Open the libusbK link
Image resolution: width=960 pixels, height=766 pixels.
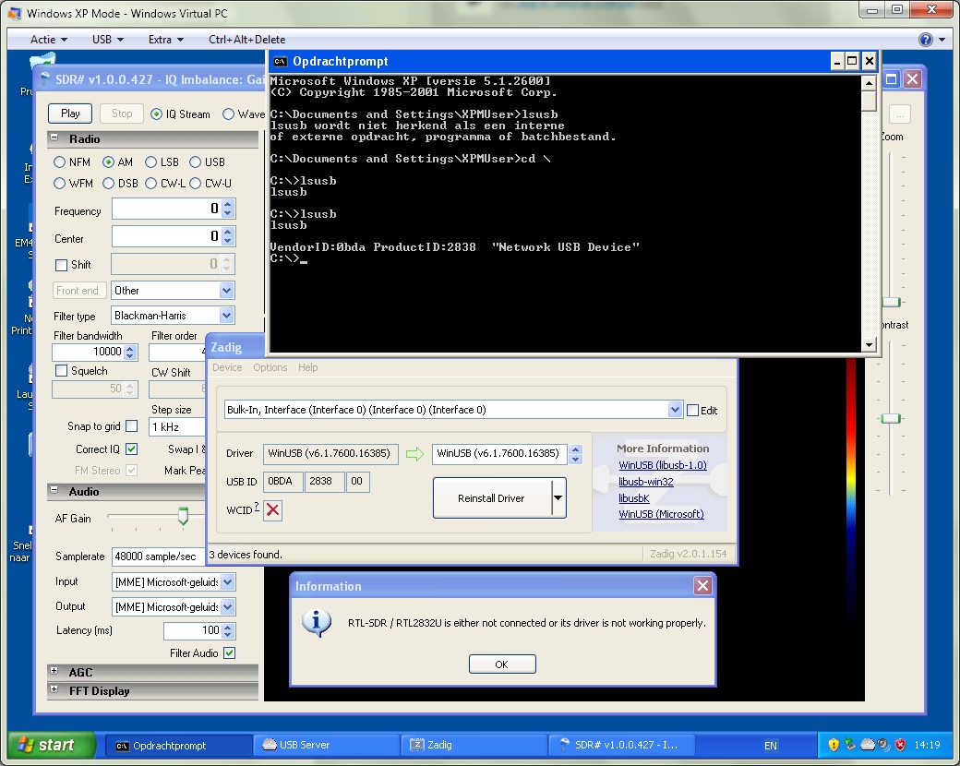(633, 498)
